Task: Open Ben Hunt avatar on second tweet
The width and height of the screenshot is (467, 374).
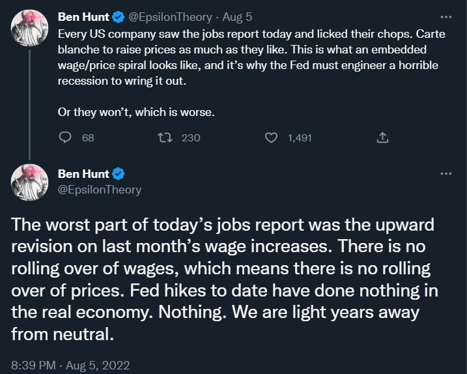Action: click(x=29, y=182)
